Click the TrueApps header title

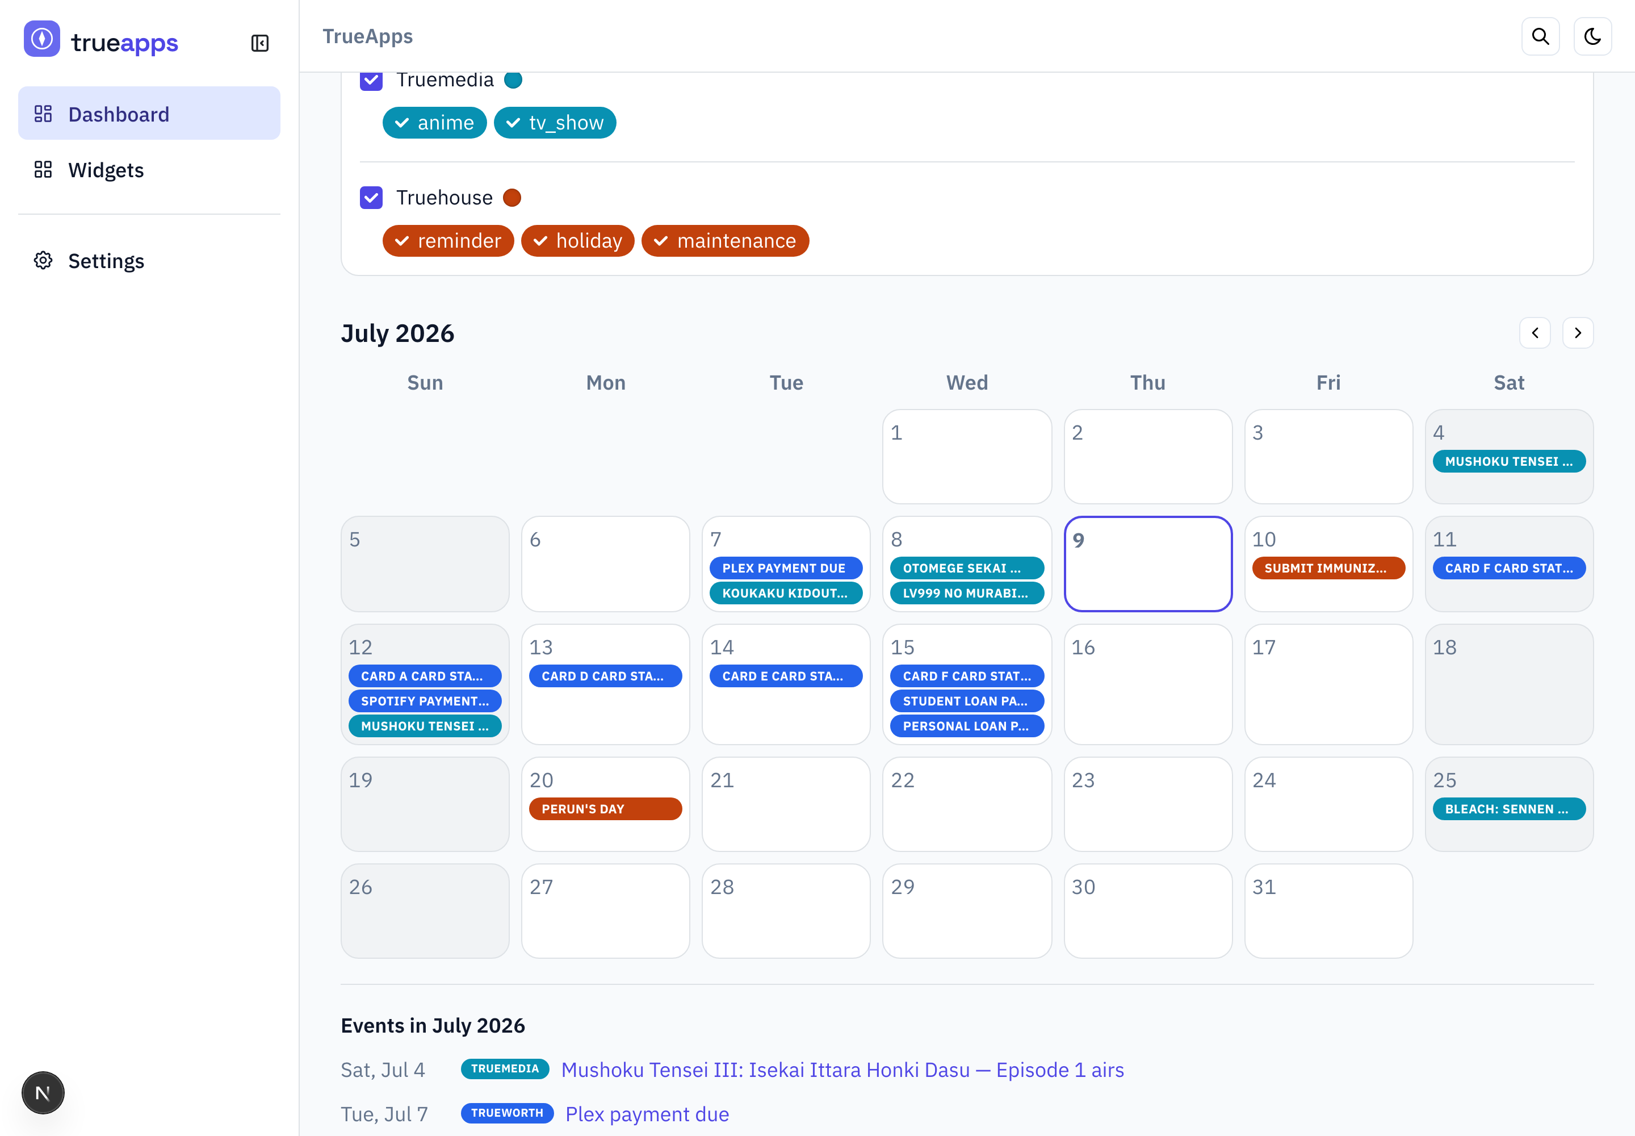pyautogui.click(x=368, y=36)
